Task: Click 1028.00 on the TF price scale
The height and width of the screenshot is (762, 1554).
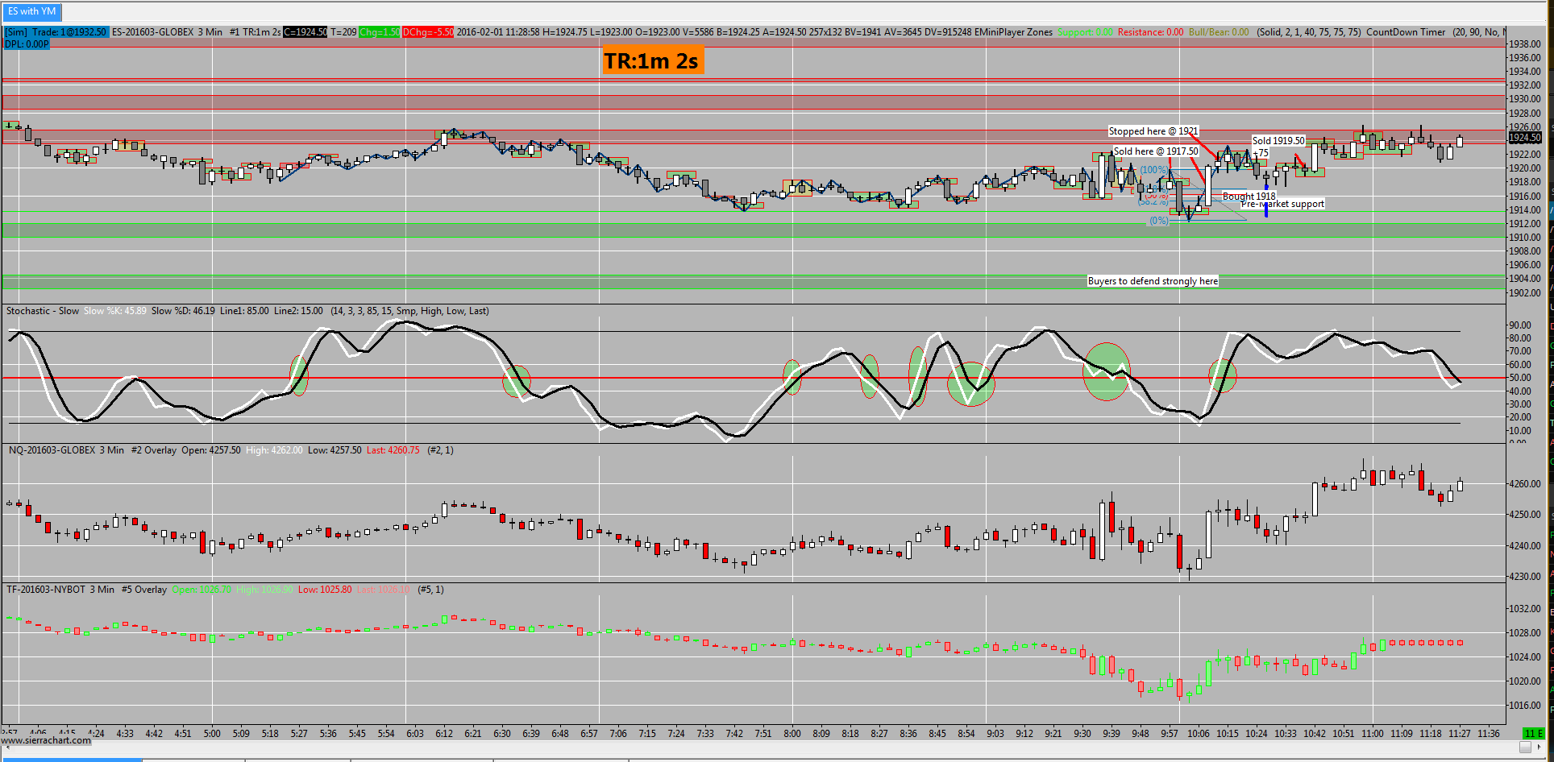Action: (x=1525, y=633)
